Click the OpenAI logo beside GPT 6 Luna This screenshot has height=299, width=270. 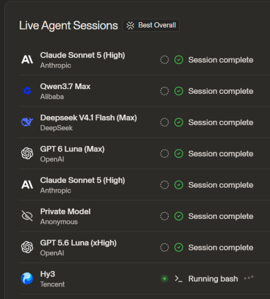pyautogui.click(x=27, y=153)
